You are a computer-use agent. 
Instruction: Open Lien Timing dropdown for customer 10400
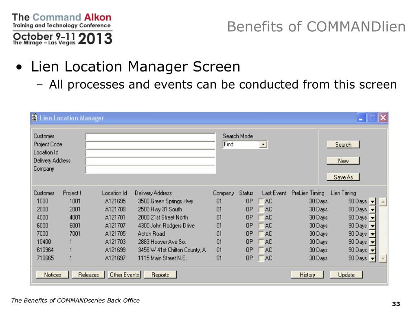[373, 242]
